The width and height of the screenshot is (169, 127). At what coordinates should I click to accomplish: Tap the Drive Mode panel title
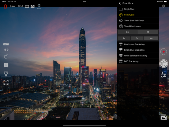coord(128,3)
